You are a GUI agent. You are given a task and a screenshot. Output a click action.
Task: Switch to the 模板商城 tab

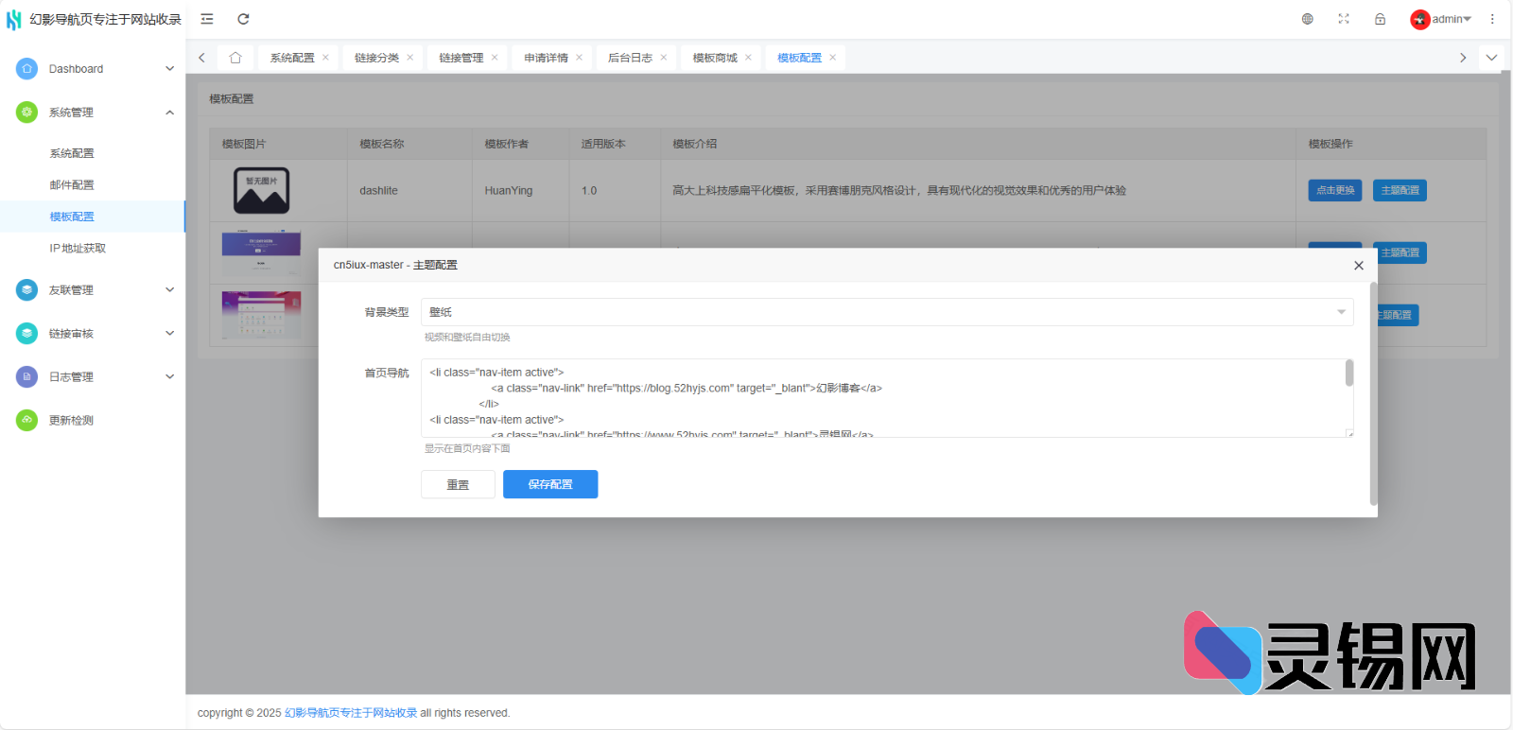click(714, 58)
